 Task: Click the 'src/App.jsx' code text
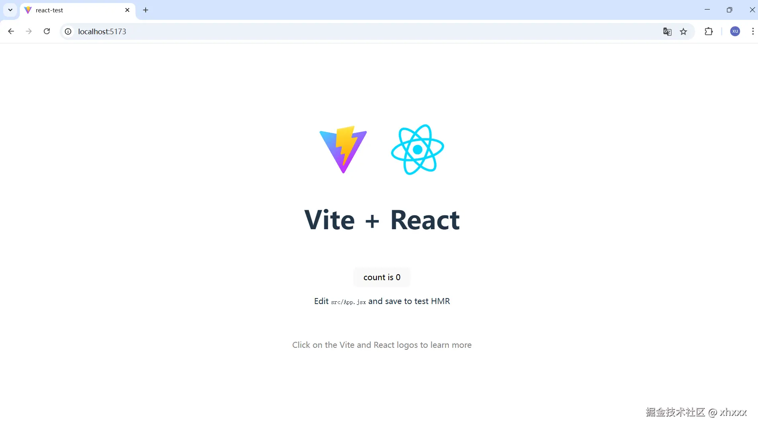coord(348,302)
